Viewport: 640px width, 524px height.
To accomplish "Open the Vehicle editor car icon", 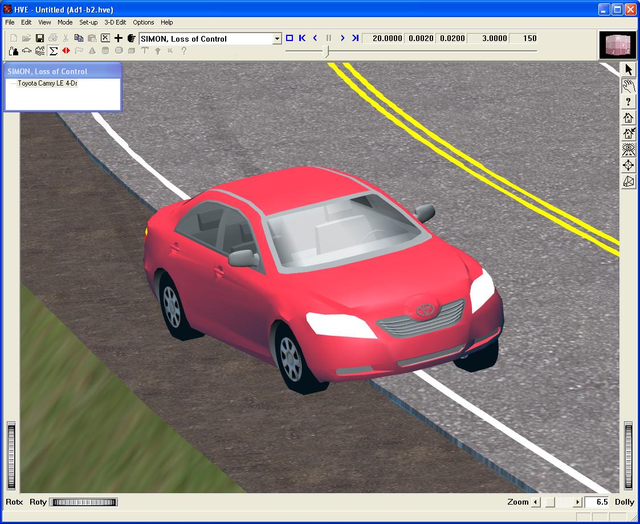I will (27, 51).
